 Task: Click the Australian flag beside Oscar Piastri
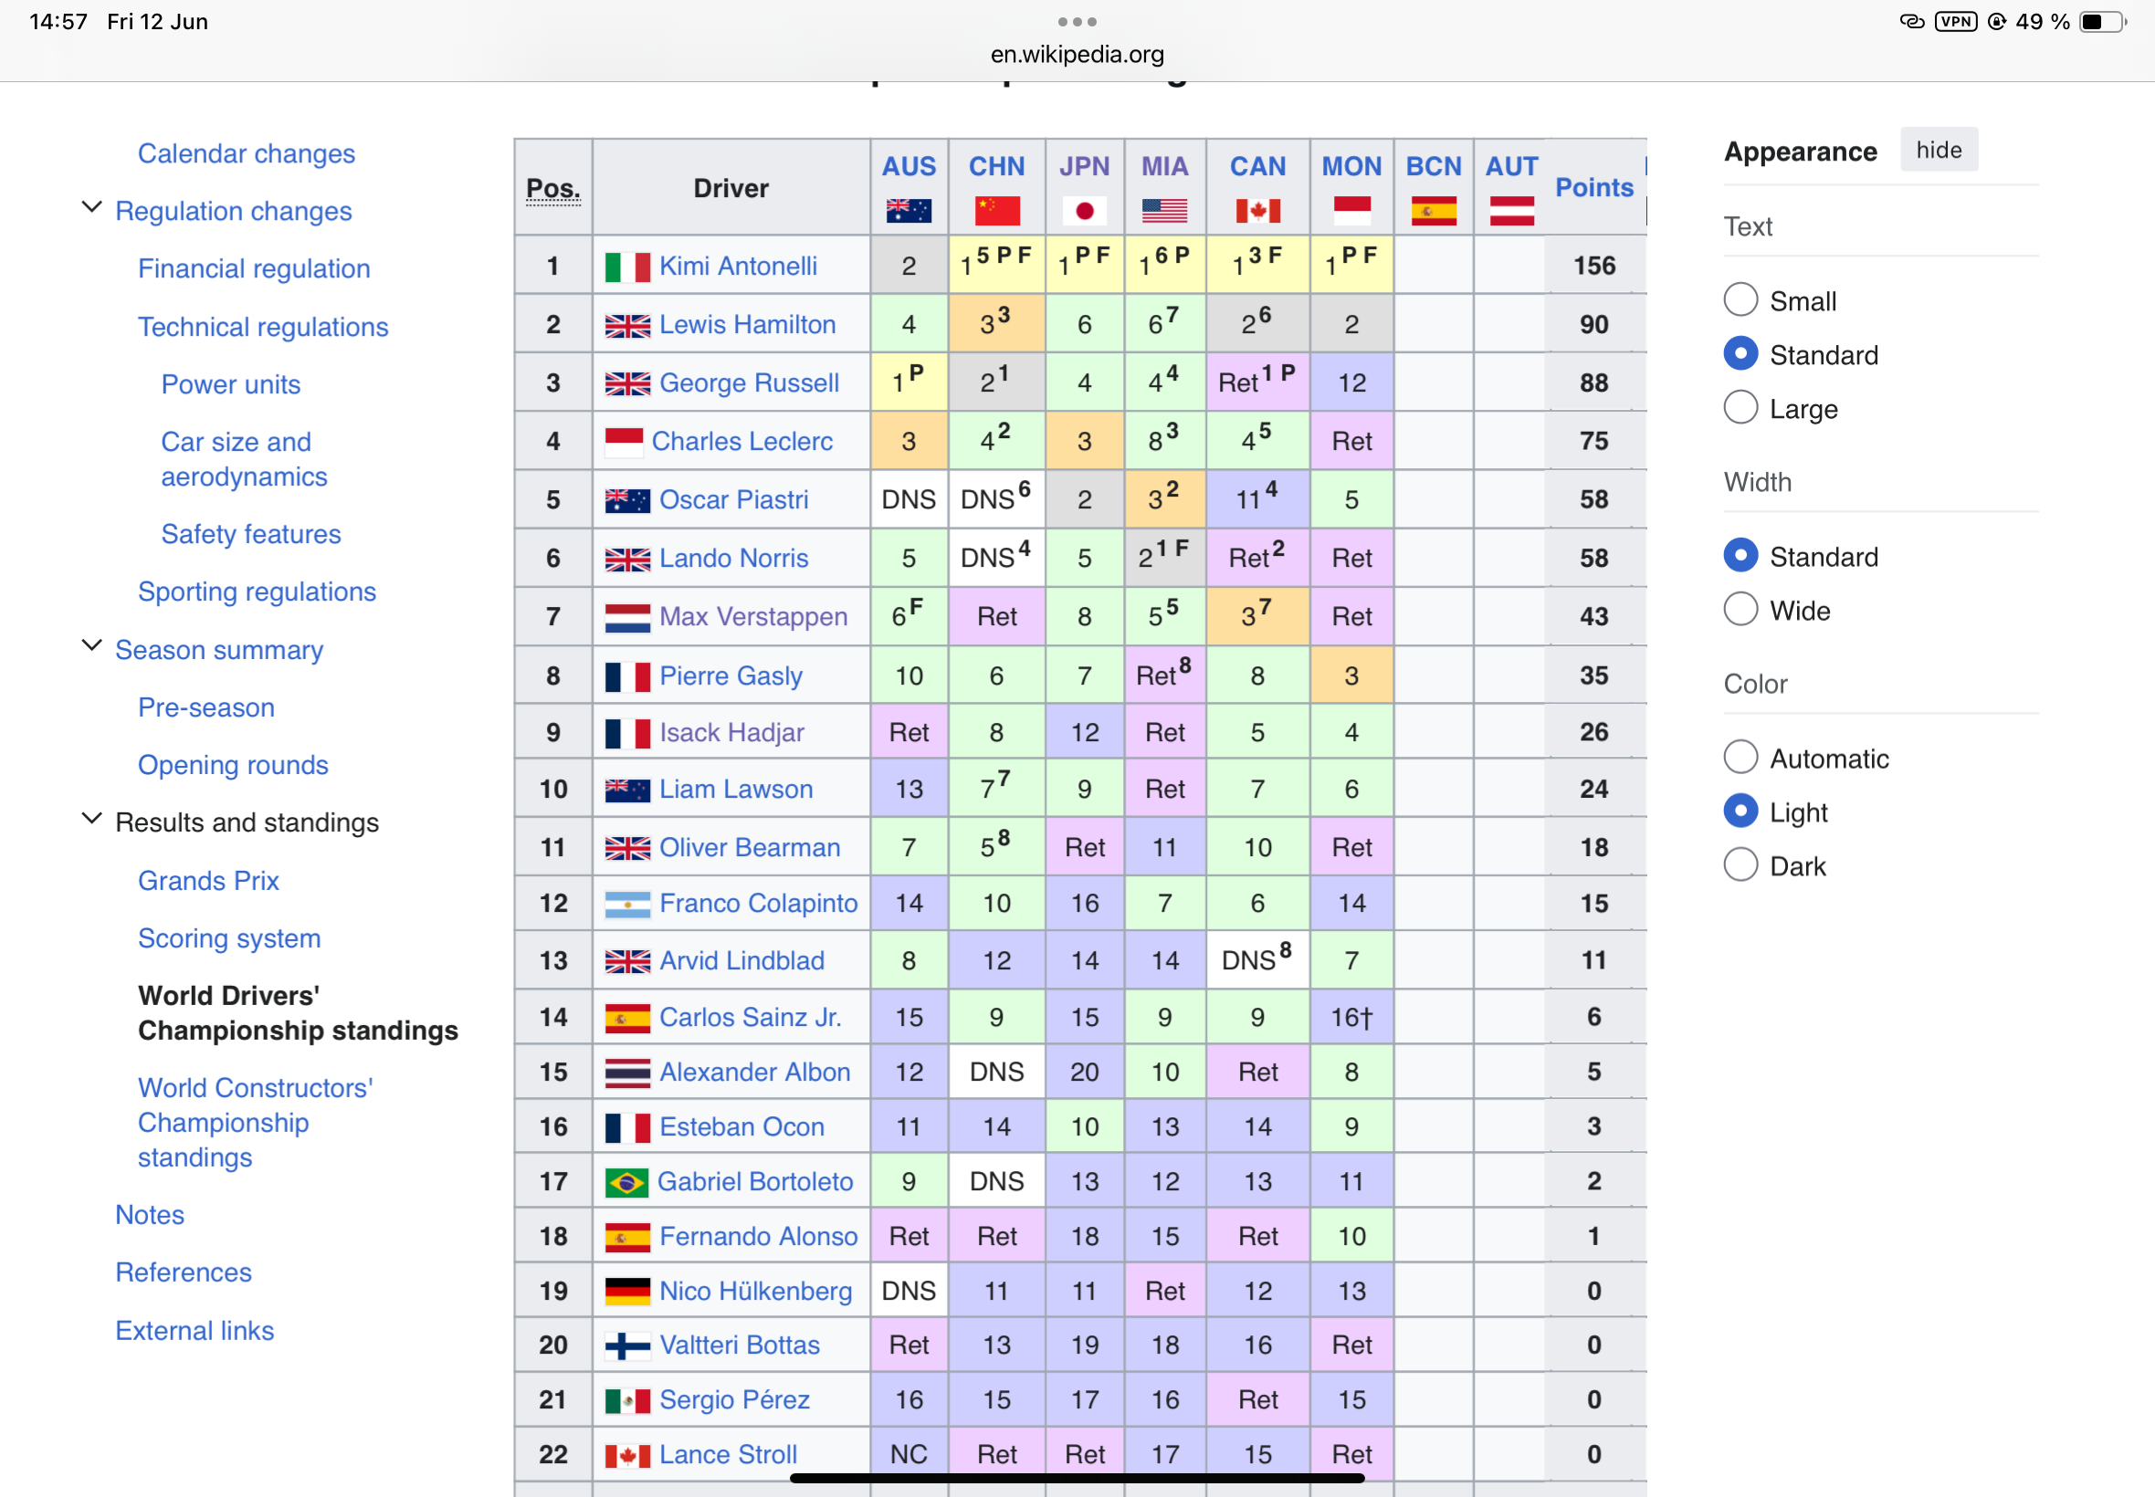coord(627,501)
